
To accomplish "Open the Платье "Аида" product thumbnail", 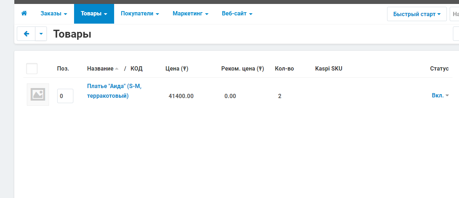I will click(x=38, y=95).
